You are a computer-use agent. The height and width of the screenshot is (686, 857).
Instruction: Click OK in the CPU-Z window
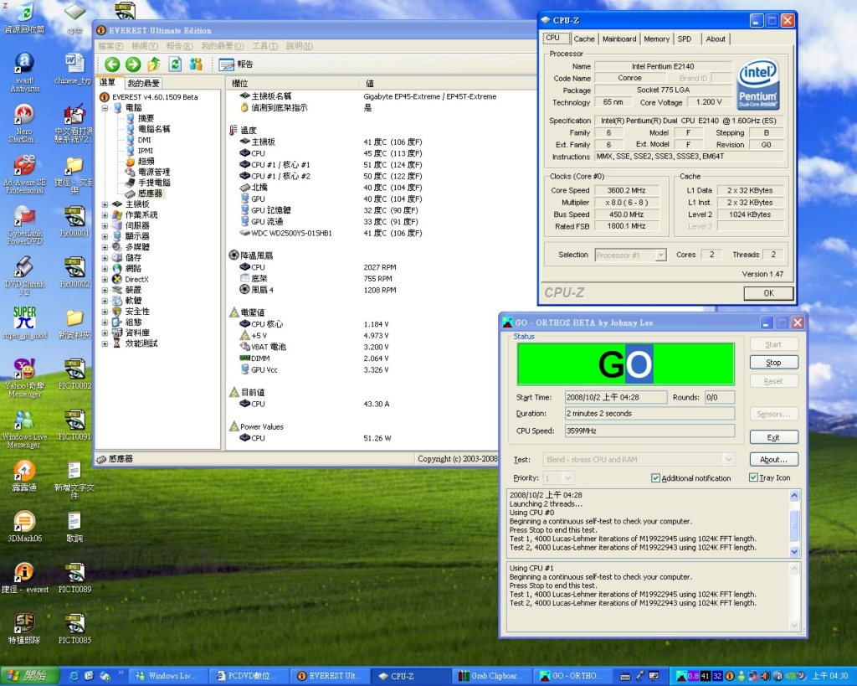point(768,293)
